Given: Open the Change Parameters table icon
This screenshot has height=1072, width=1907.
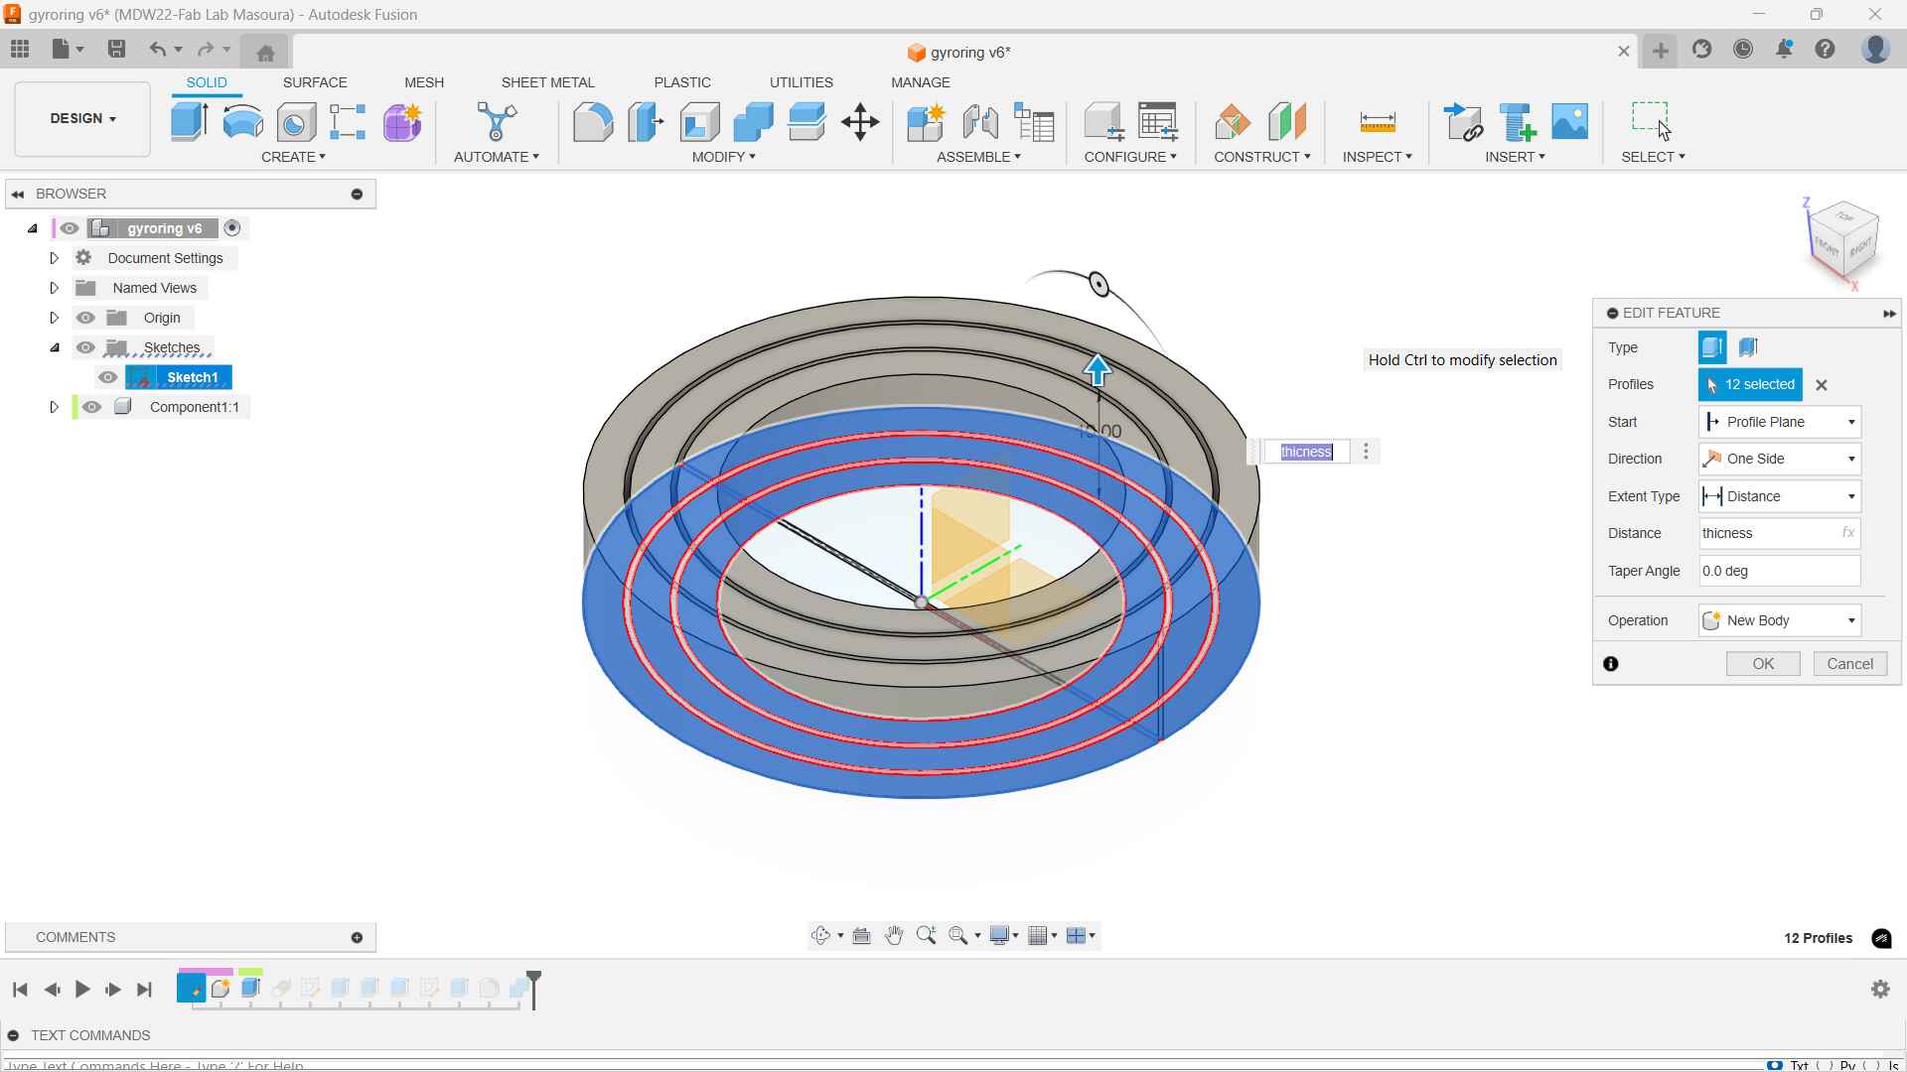Looking at the screenshot, I should 1158,122.
